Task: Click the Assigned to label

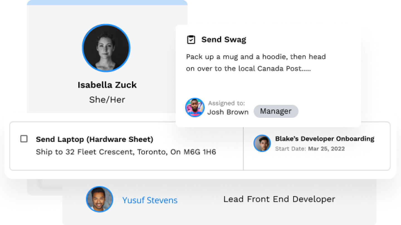Action: click(226, 104)
